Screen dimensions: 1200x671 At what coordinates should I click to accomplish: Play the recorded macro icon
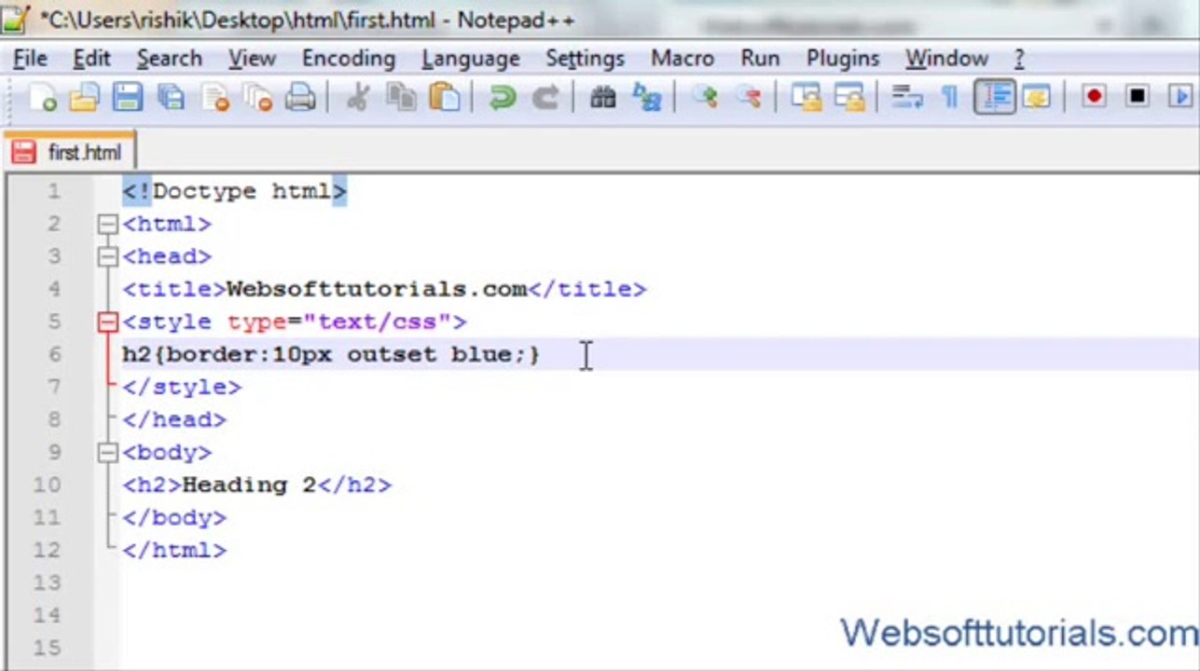click(1180, 97)
